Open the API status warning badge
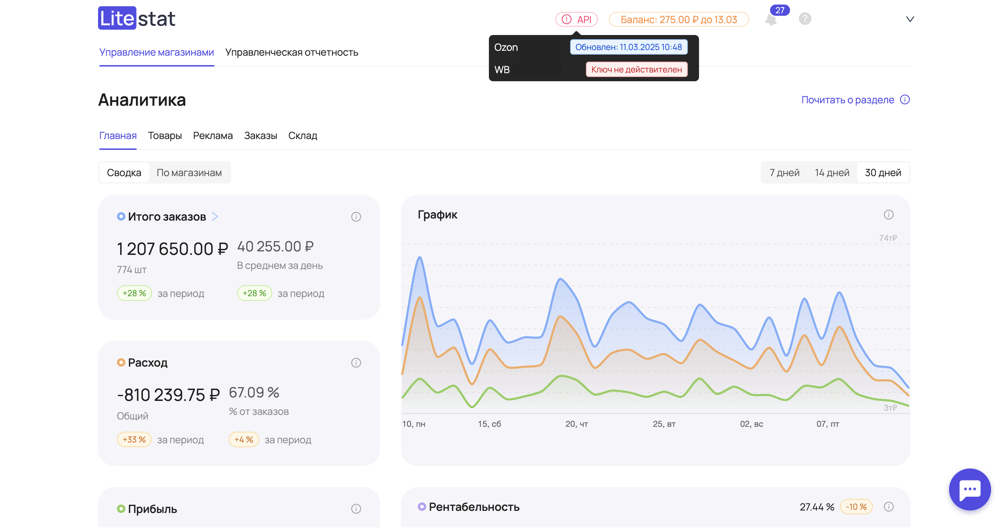The image size is (1003, 528). point(576,20)
